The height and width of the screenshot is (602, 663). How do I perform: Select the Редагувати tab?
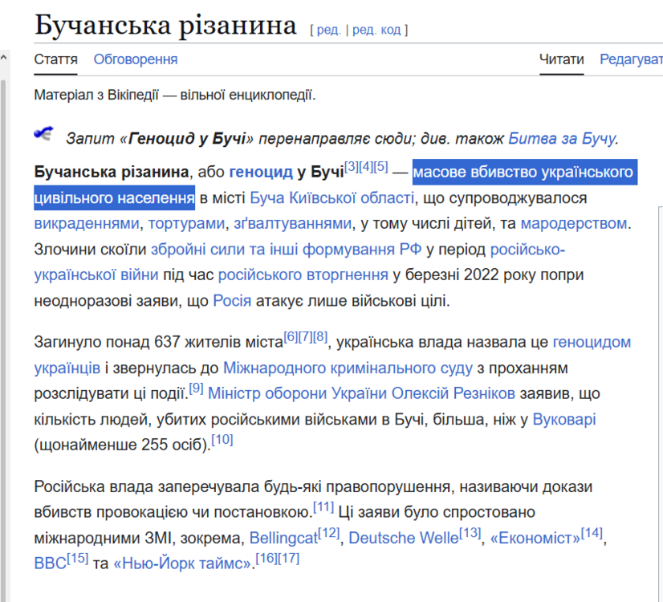click(631, 59)
